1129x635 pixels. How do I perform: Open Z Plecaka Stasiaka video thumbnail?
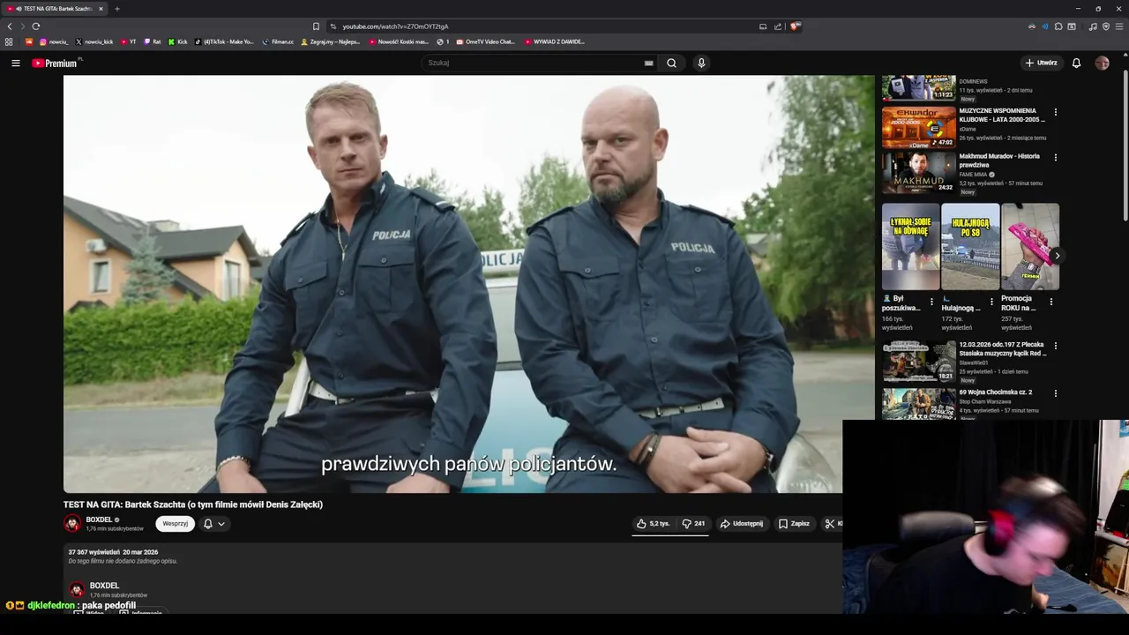click(919, 362)
